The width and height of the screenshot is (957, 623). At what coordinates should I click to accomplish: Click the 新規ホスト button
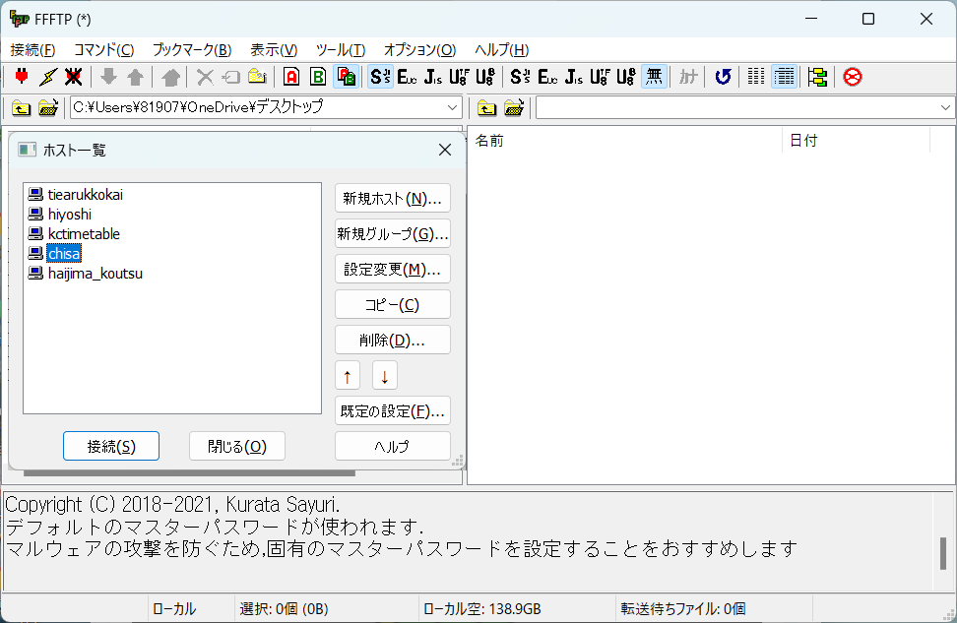tap(392, 197)
